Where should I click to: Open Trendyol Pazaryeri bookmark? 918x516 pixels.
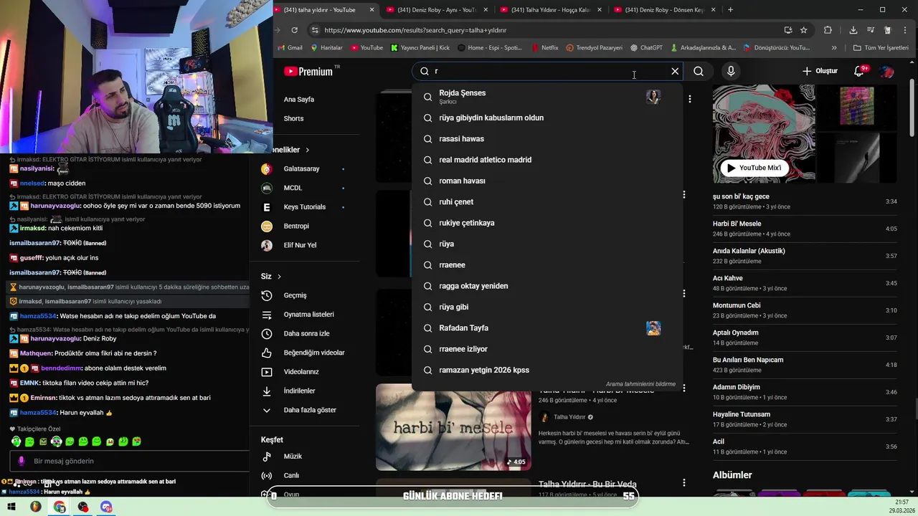595,48
